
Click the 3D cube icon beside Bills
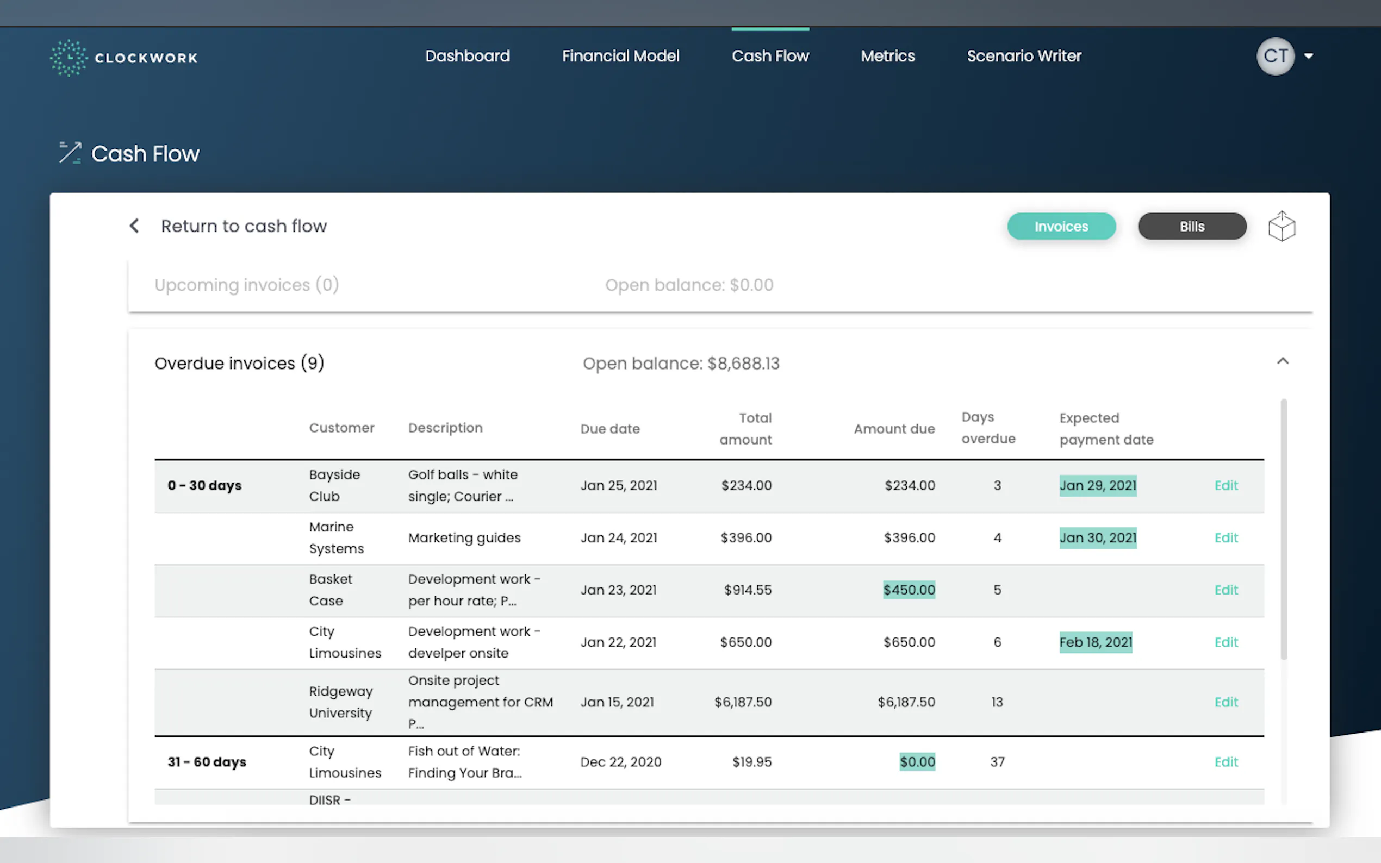tap(1282, 227)
